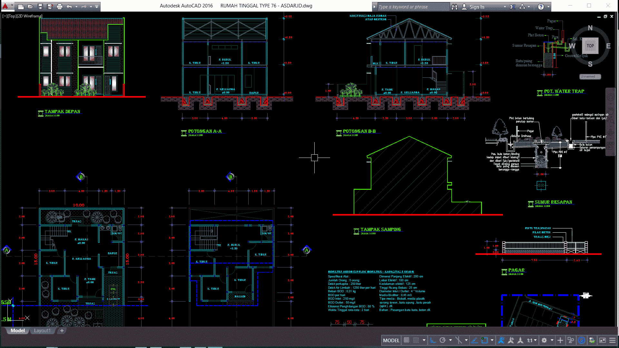This screenshot has height=348, width=619.
Task: Open the [-] viewport controls menu
Action: click(x=5, y=16)
